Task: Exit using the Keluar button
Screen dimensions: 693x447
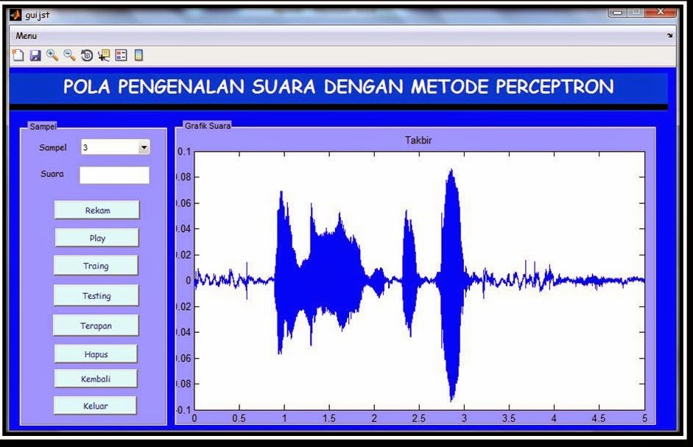Action: click(x=96, y=406)
